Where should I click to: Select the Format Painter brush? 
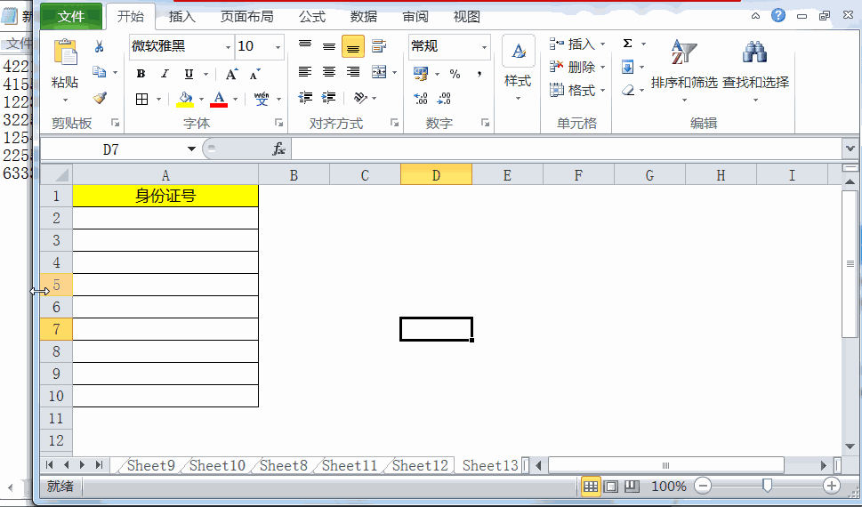tap(100, 97)
